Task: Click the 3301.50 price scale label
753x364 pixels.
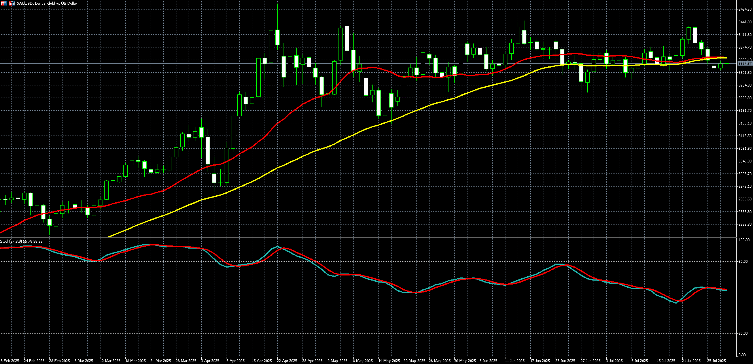Action: [745, 73]
